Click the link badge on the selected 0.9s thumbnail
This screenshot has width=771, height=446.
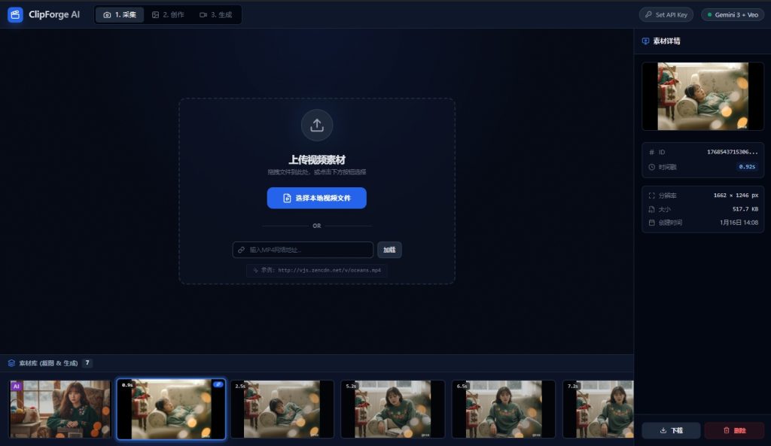(218, 384)
